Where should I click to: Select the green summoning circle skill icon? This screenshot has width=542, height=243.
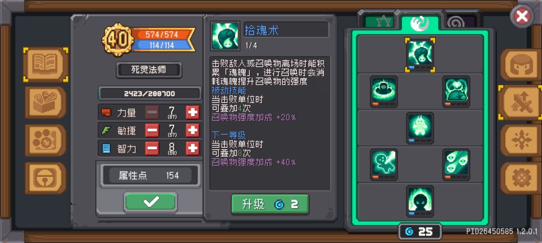384,92
